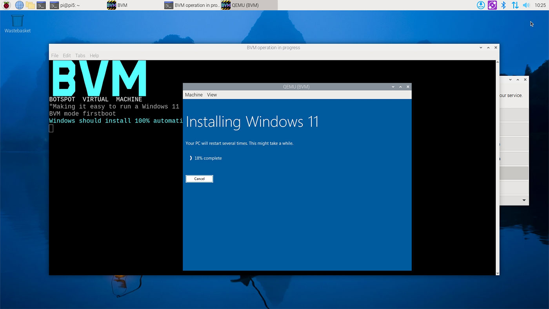Maximize the QEMU (BVM) window
This screenshot has width=549, height=309.
(x=400, y=87)
